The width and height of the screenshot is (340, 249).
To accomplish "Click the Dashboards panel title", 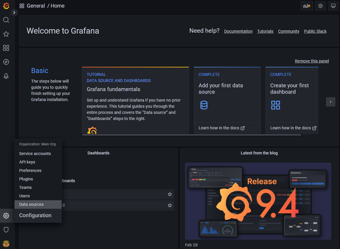I will click(98, 153).
